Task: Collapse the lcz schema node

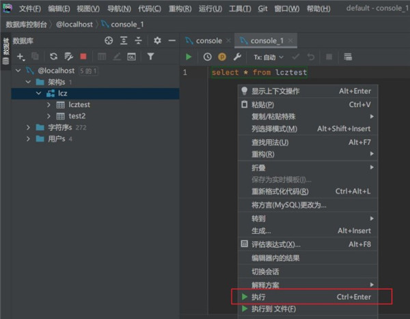Action: pyautogui.click(x=38, y=93)
